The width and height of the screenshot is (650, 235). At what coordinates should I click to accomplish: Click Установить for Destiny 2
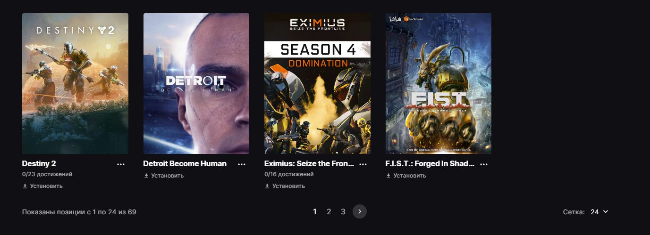point(46,186)
